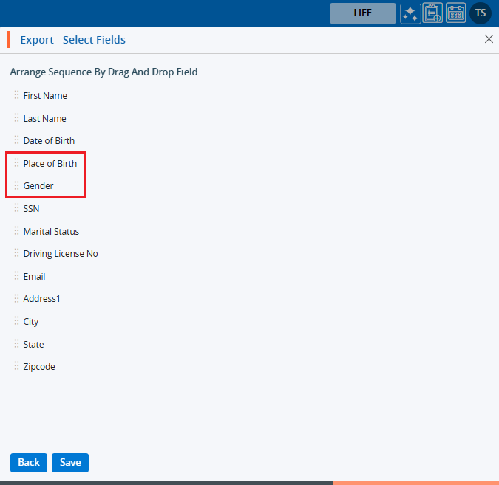Close the Export - Select Fields dialog
499x485 pixels.
click(x=489, y=39)
